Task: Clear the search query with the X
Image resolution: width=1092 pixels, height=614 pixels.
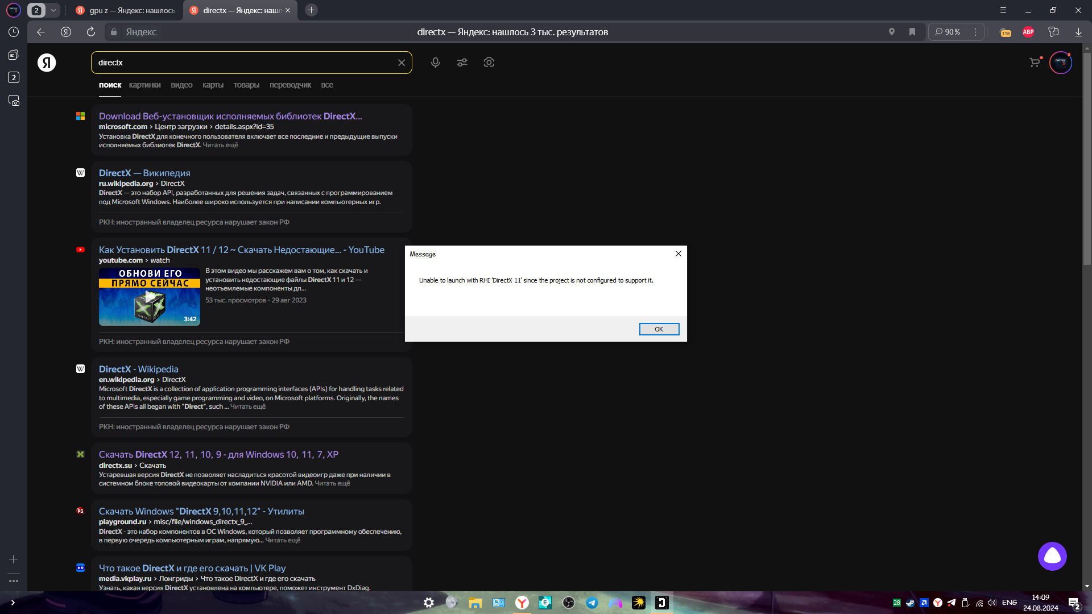Action: tap(402, 63)
